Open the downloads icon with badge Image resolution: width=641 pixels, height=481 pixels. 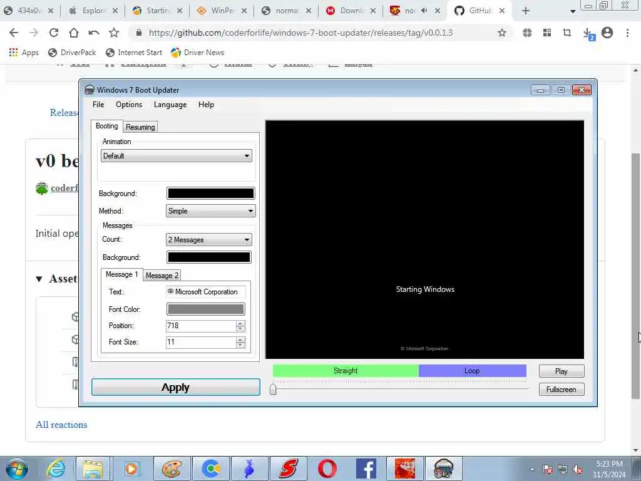point(587,34)
